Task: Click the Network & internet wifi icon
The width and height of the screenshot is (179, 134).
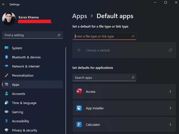Action: point(7,66)
